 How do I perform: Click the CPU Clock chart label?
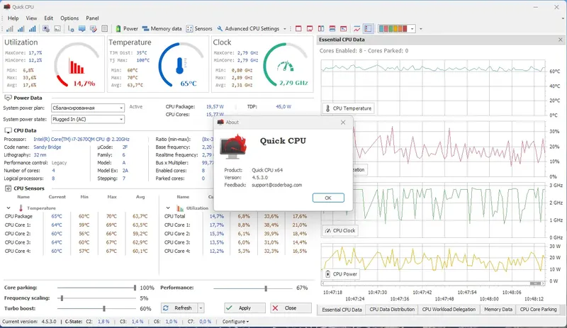[x=339, y=230]
